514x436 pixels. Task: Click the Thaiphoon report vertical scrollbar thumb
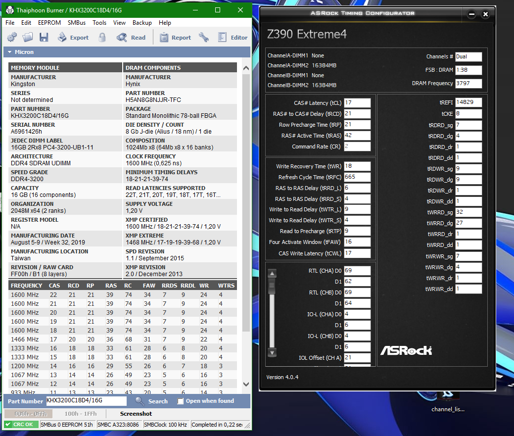246,203
